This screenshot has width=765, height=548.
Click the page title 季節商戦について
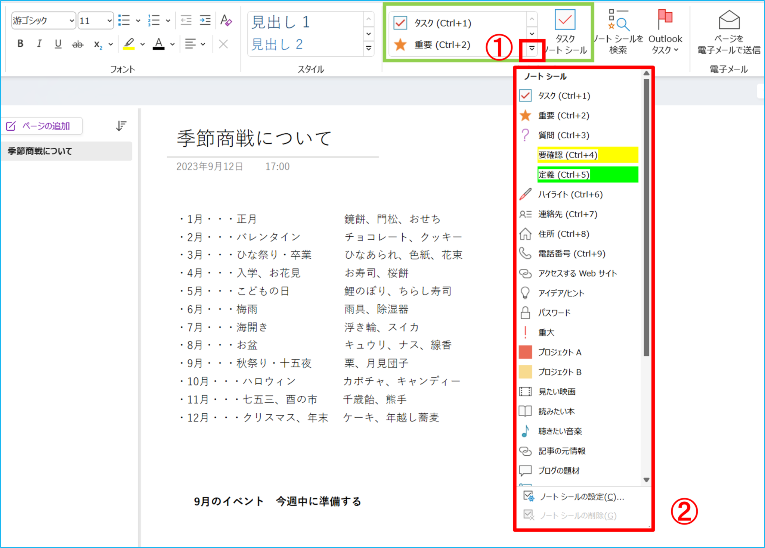(x=254, y=138)
